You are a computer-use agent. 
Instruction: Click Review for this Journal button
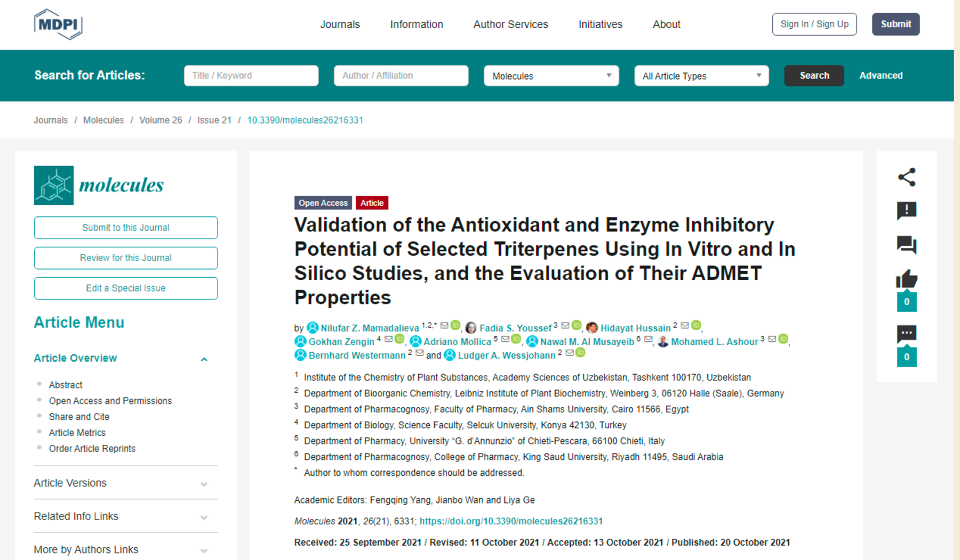(x=126, y=258)
